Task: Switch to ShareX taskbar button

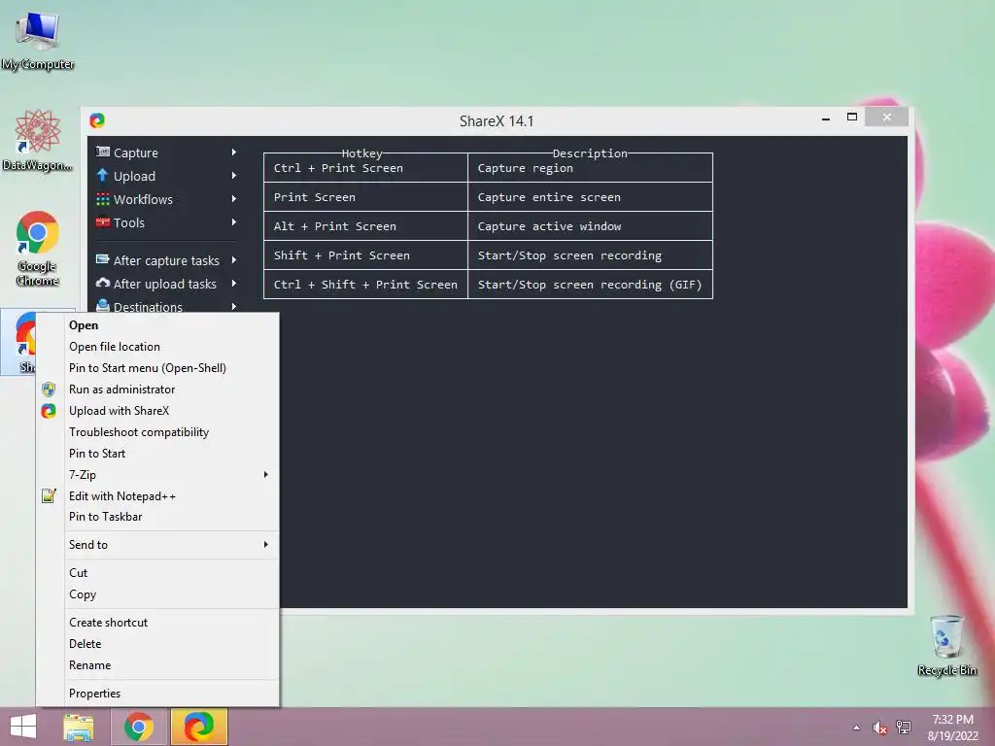Action: pyautogui.click(x=198, y=727)
